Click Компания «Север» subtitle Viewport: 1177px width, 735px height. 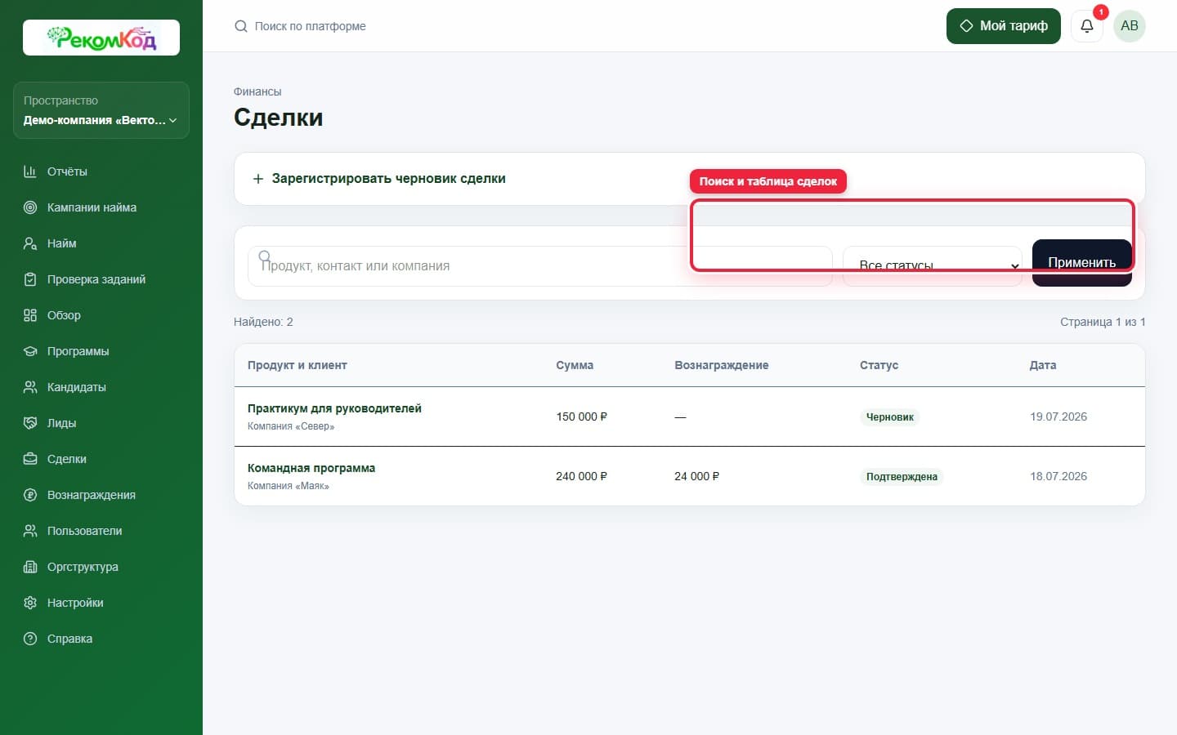[291, 426]
